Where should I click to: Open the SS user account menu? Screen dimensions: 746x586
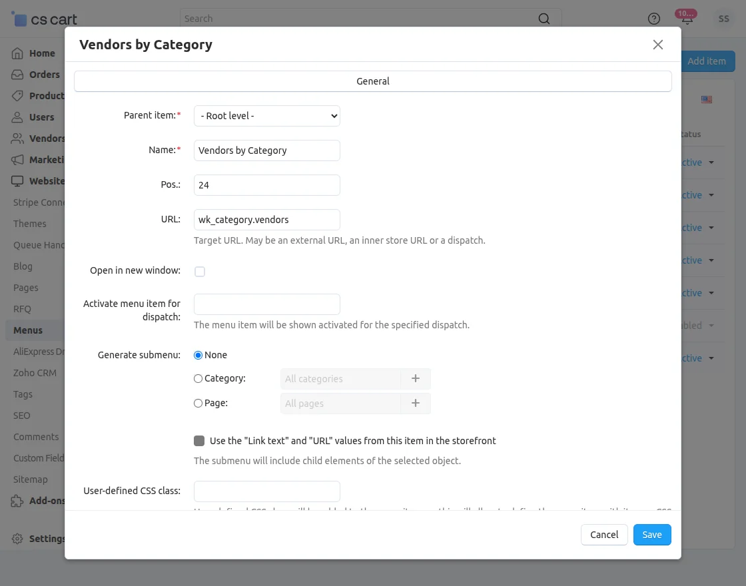[x=723, y=19]
